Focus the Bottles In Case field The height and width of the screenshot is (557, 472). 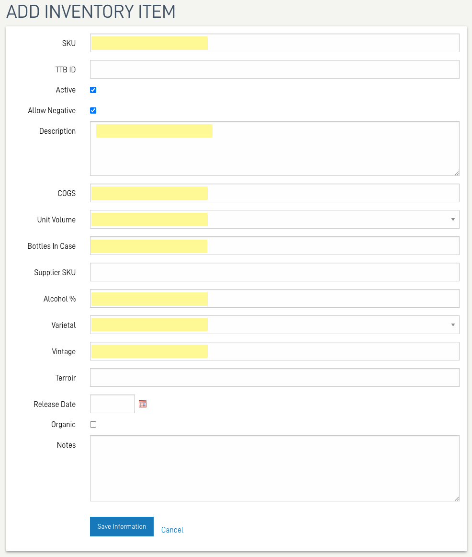click(x=274, y=246)
